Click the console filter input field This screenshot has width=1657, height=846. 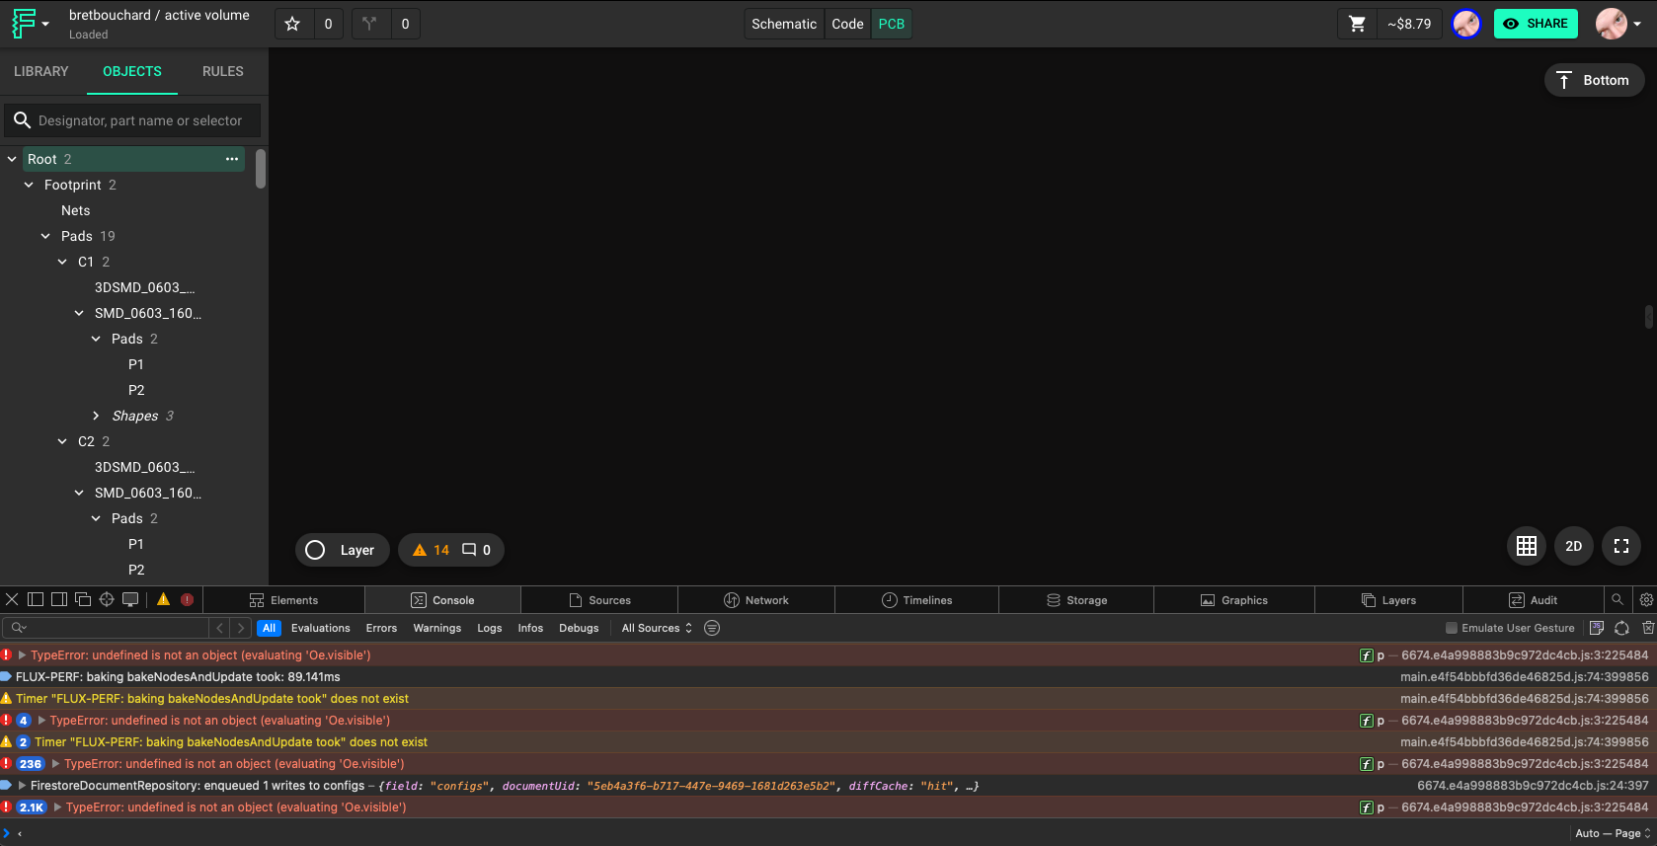pyautogui.click(x=106, y=628)
